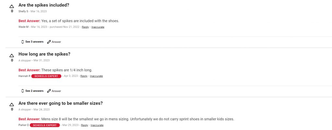This screenshot has height=130, width=332.
Task: Upvote the 'How long are the spikes?' question
Action: point(12,55)
